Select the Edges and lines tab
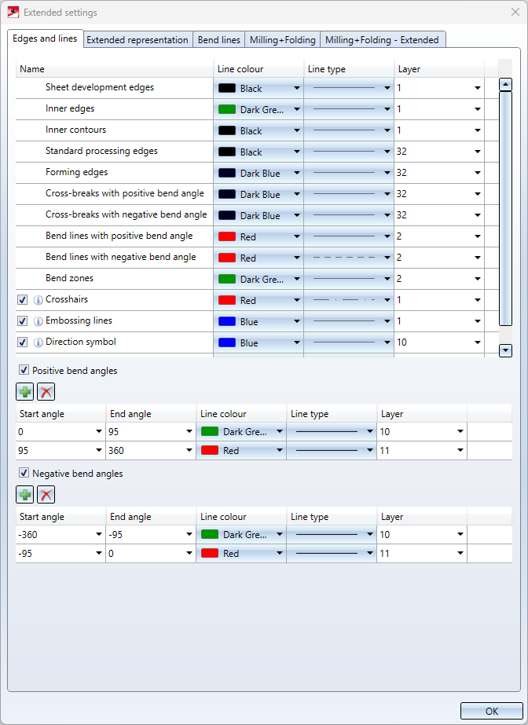528x725 pixels. tap(45, 38)
